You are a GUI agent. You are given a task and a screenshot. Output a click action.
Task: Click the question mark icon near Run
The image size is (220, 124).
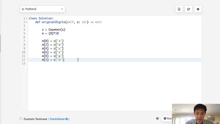click(x=157, y=118)
